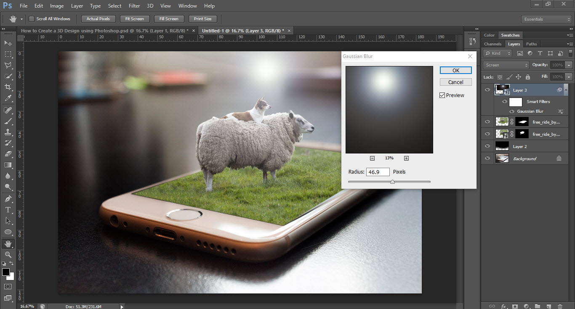Open the Kind filter dropdown
This screenshot has width=575, height=309.
(x=498, y=53)
